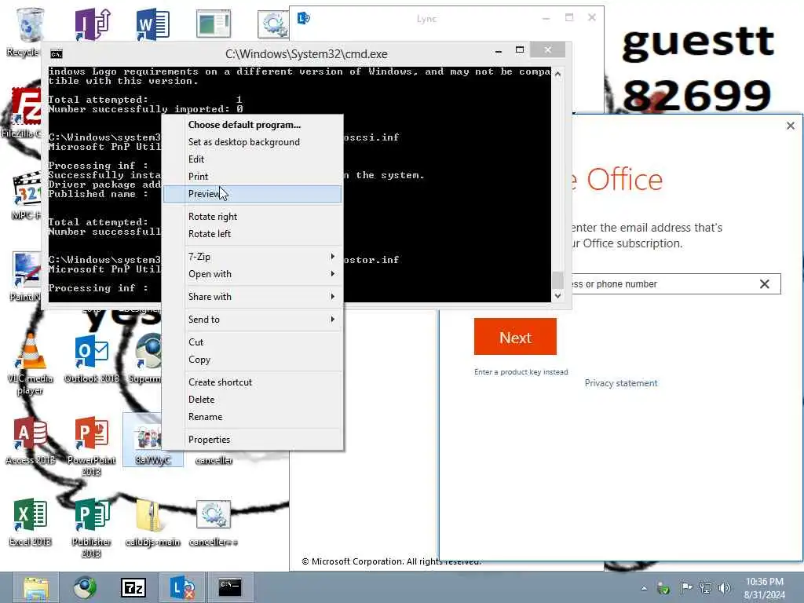The height and width of the screenshot is (603, 804).
Task: Click the cmd vertical scrollbar thumb
Action: click(558, 280)
